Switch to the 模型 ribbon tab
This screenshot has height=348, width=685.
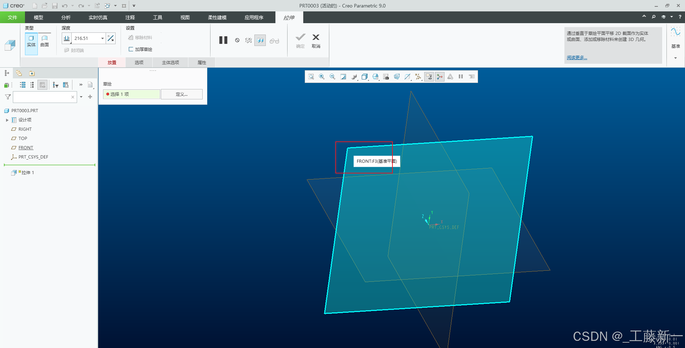[39, 17]
